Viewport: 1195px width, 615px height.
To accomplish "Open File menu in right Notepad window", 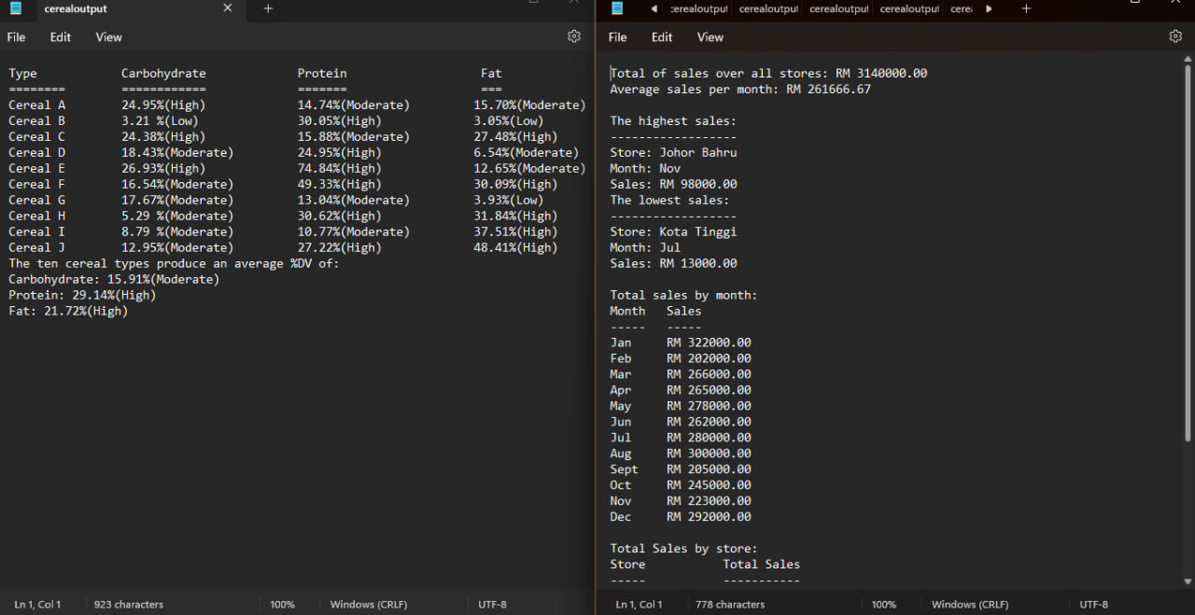I will pos(618,37).
